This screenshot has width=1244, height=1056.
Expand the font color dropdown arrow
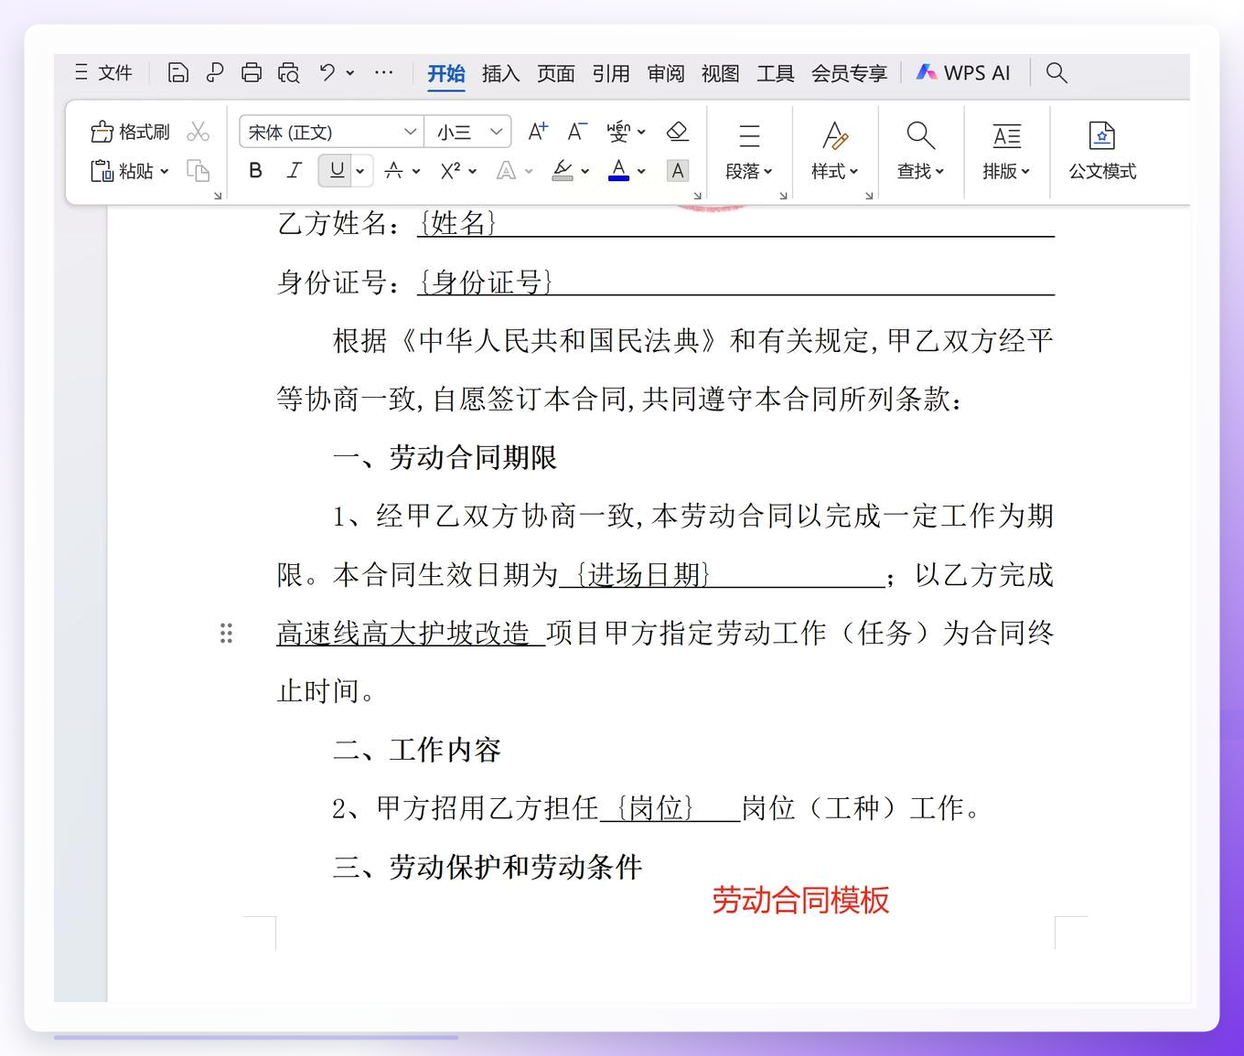click(x=641, y=171)
